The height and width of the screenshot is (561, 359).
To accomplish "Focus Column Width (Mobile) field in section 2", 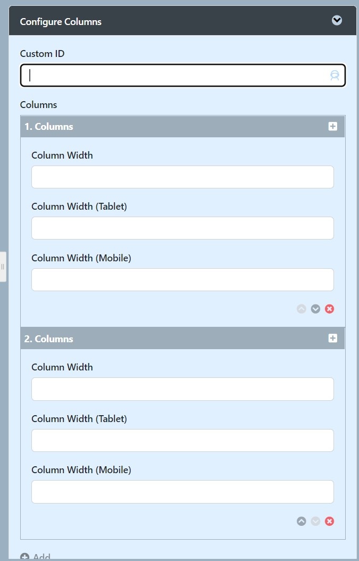I will (183, 492).
